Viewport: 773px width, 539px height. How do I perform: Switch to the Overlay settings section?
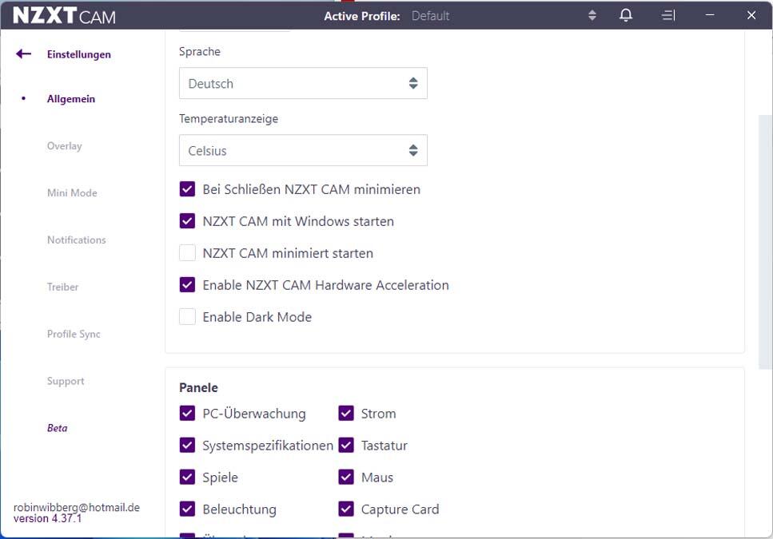pos(64,146)
